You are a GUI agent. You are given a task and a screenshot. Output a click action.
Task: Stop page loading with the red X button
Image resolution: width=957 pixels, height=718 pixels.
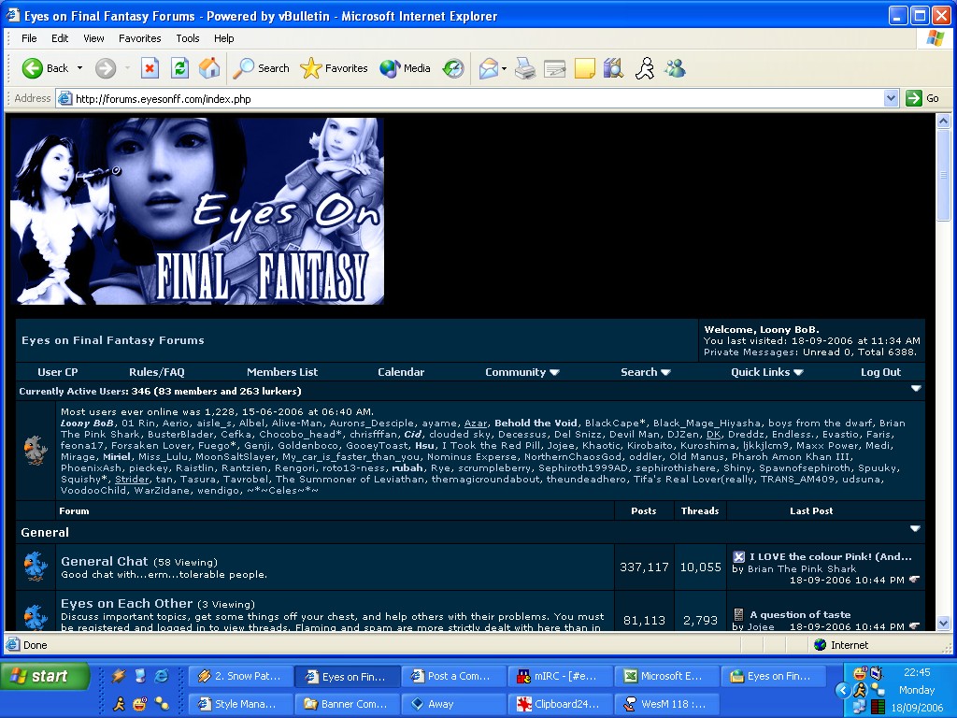pyautogui.click(x=150, y=68)
